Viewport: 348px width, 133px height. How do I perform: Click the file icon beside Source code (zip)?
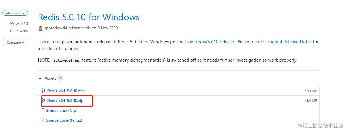click(x=43, y=110)
